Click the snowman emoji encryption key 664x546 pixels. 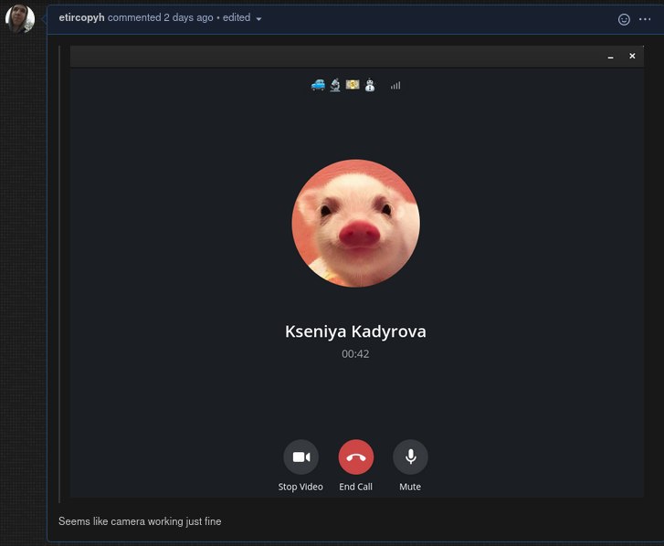tap(370, 85)
